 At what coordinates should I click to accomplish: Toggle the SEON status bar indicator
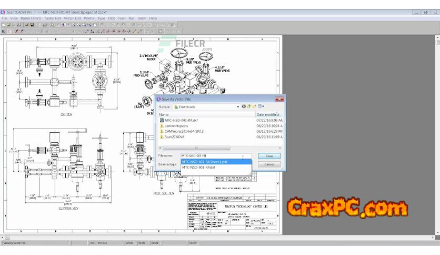pyautogui.click(x=142, y=243)
